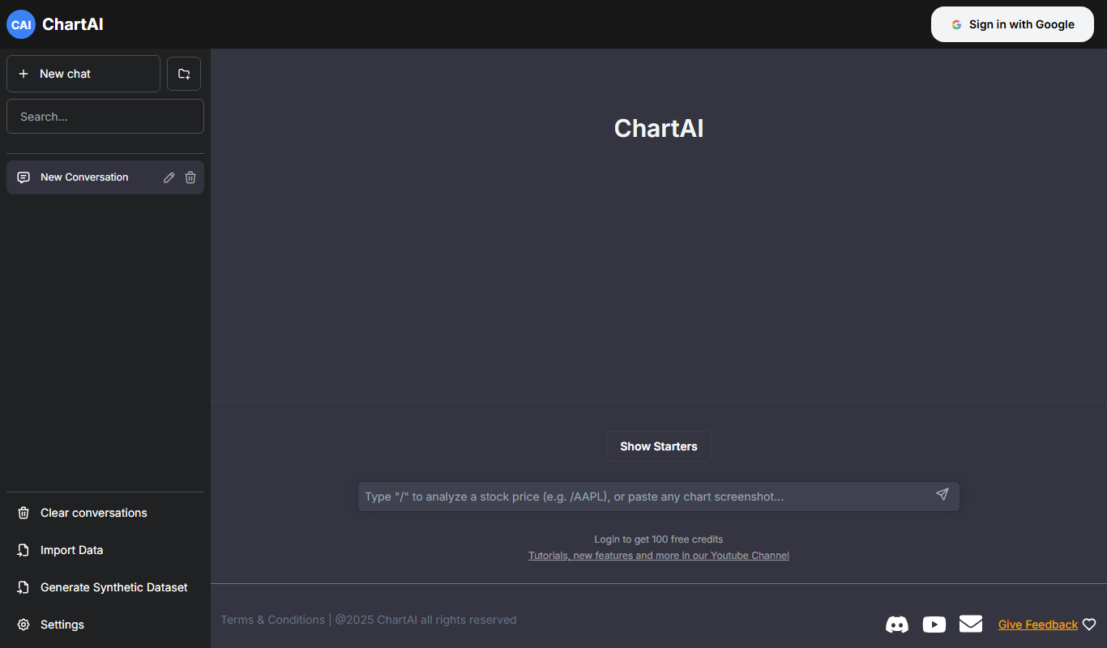This screenshot has height=648, width=1107.
Task: Click the heart icon beside Give Feedback
Action: [1089, 625]
